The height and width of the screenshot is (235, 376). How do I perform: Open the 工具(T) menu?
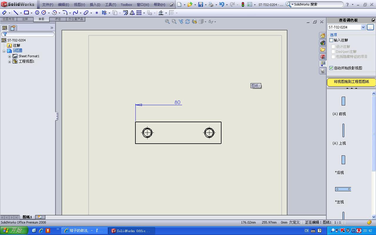pyautogui.click(x=110, y=5)
